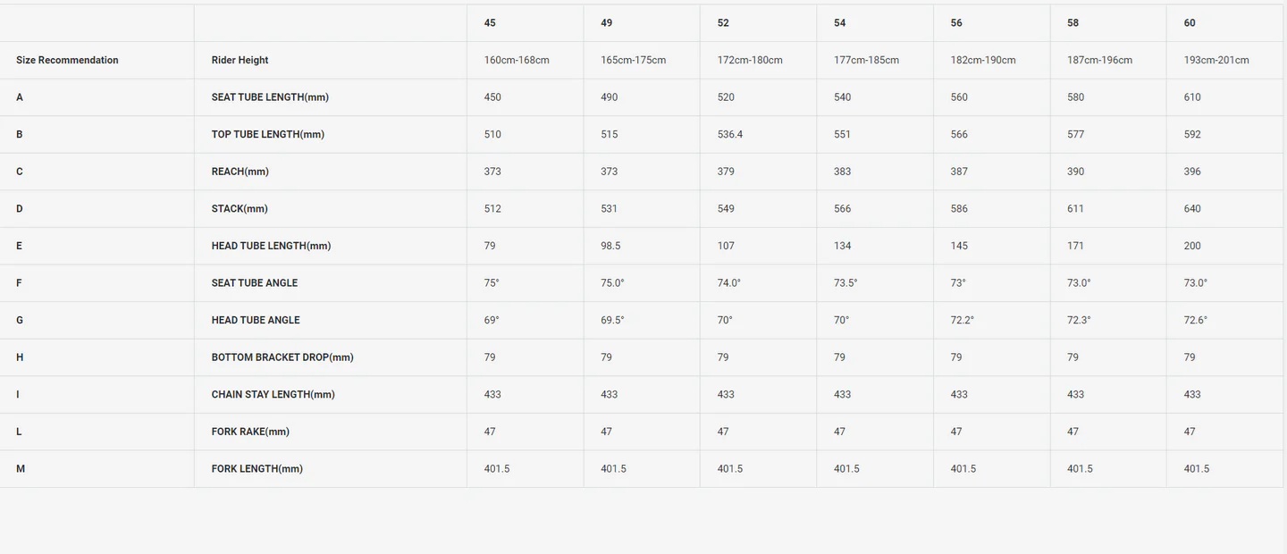
Task: Select the size 60 column header
Action: coord(1190,23)
